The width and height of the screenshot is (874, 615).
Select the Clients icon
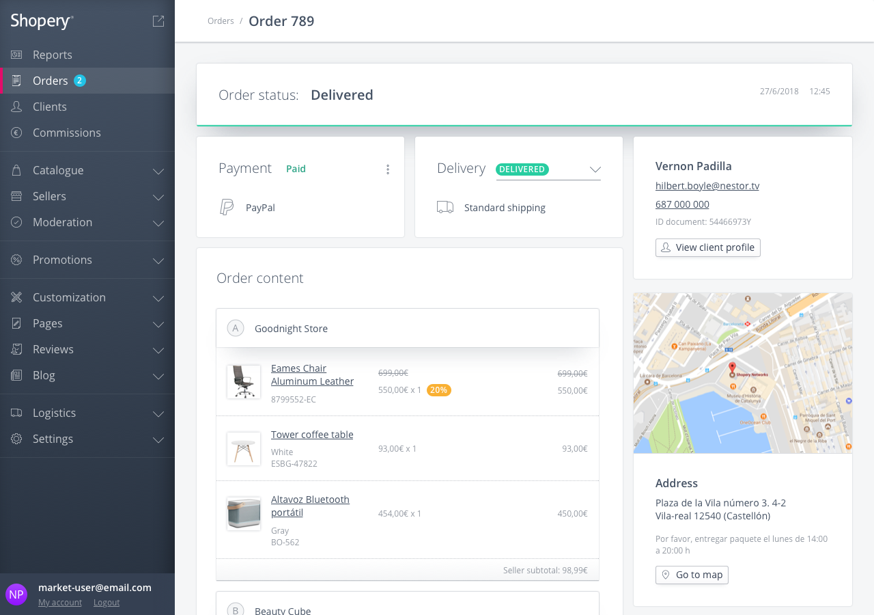point(15,106)
